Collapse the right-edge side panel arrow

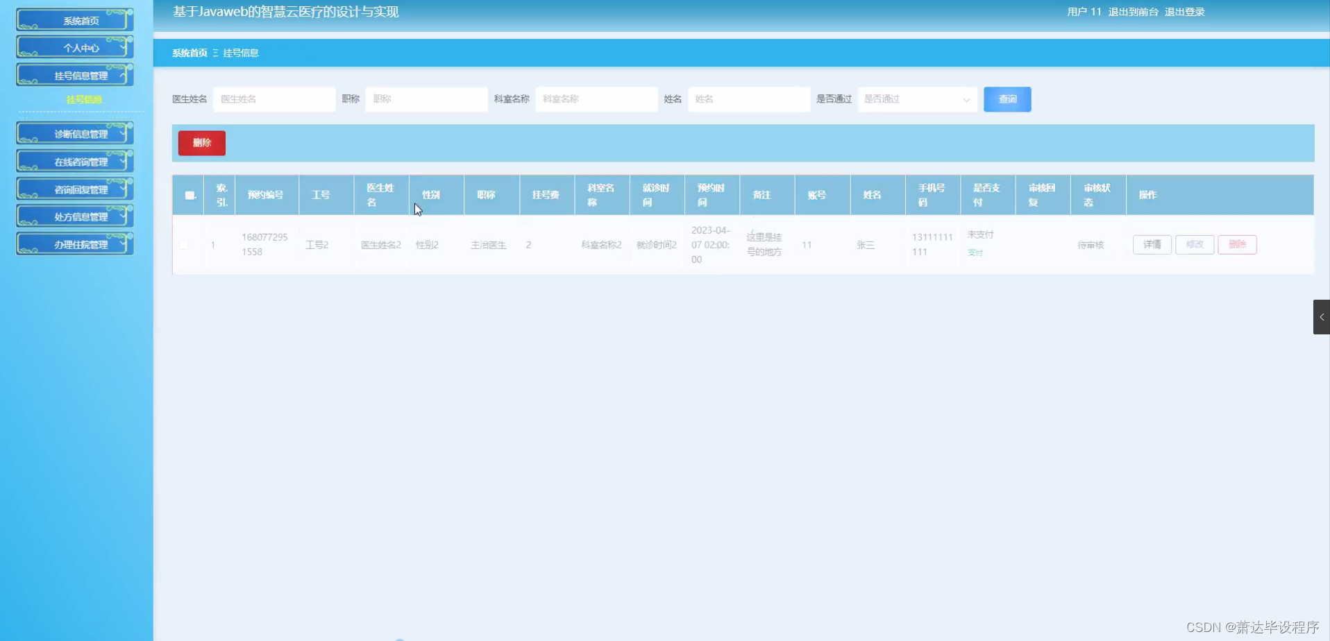tap(1322, 317)
